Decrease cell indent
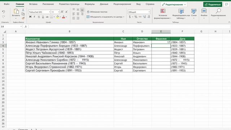The image size is (231, 130). [x=74, y=18]
